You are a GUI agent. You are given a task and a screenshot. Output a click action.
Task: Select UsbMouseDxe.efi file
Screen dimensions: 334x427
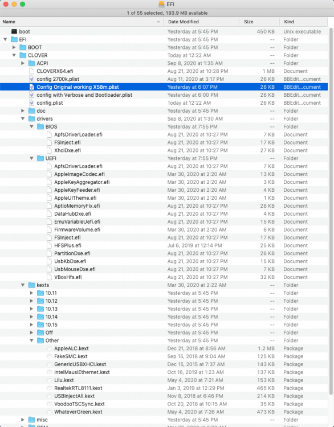[164, 269]
